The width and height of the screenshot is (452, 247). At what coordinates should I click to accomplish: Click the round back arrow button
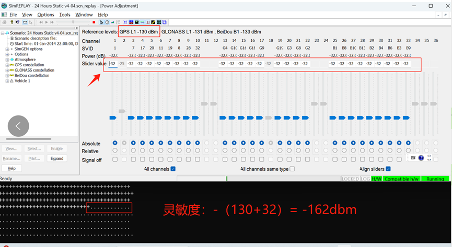pos(18,126)
